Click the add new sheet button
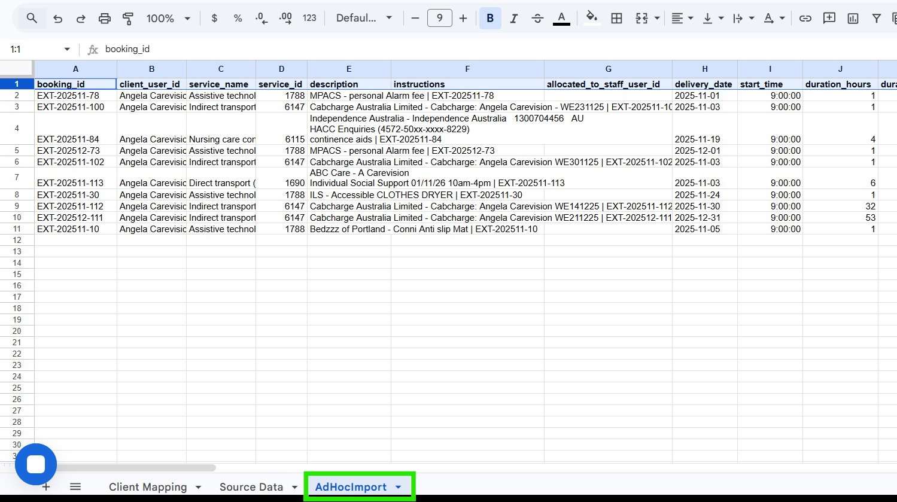 (x=46, y=487)
